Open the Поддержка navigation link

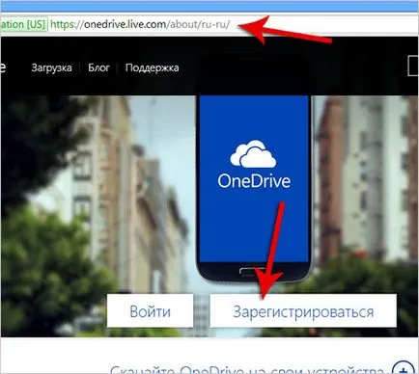point(152,67)
